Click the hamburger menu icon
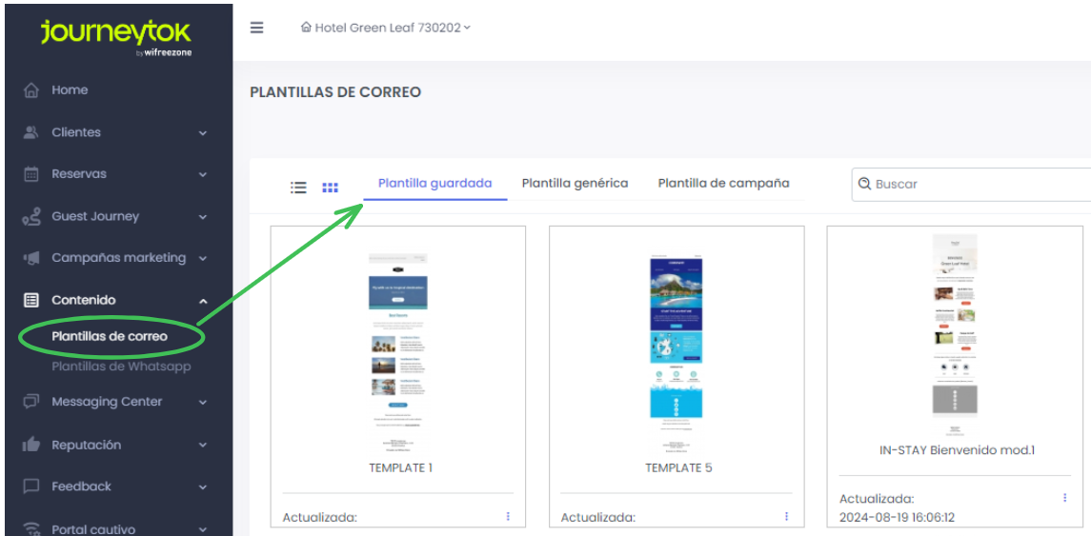 [x=256, y=28]
